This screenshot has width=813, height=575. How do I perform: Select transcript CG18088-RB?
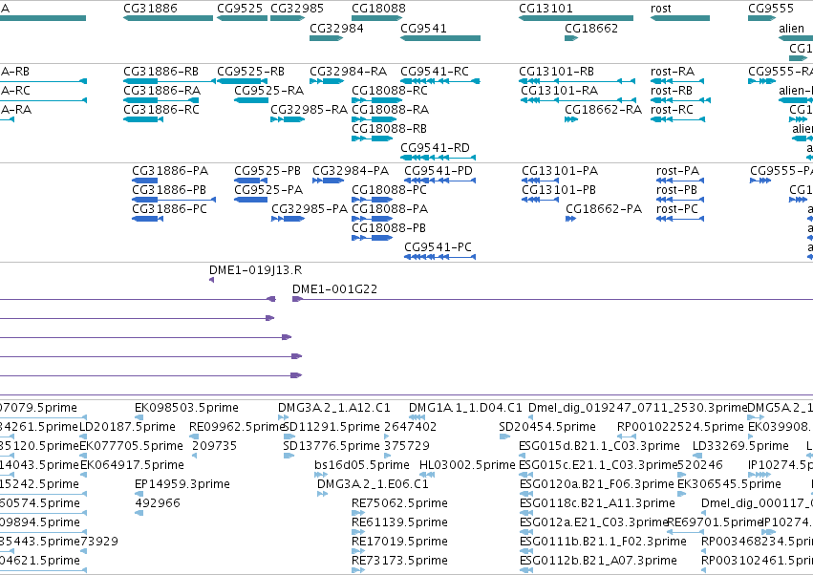tap(390, 129)
